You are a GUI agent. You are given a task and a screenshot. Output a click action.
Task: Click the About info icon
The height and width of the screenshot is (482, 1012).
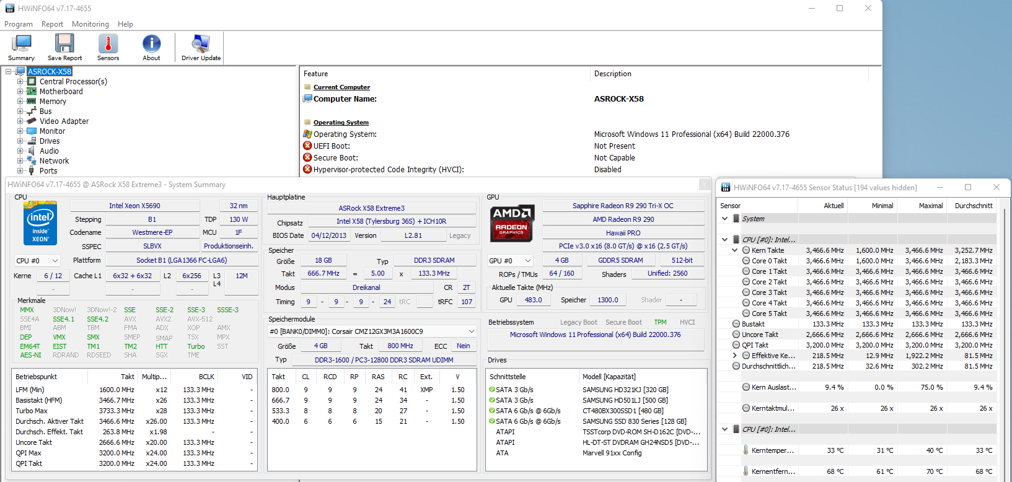click(151, 47)
